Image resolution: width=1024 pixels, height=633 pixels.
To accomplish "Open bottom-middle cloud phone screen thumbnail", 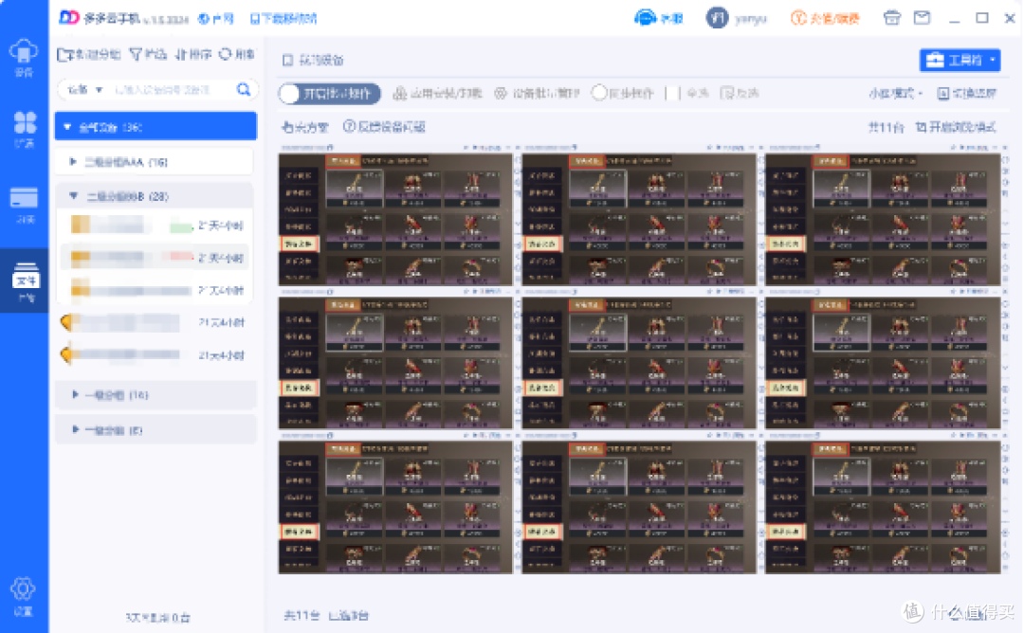I will coord(639,507).
